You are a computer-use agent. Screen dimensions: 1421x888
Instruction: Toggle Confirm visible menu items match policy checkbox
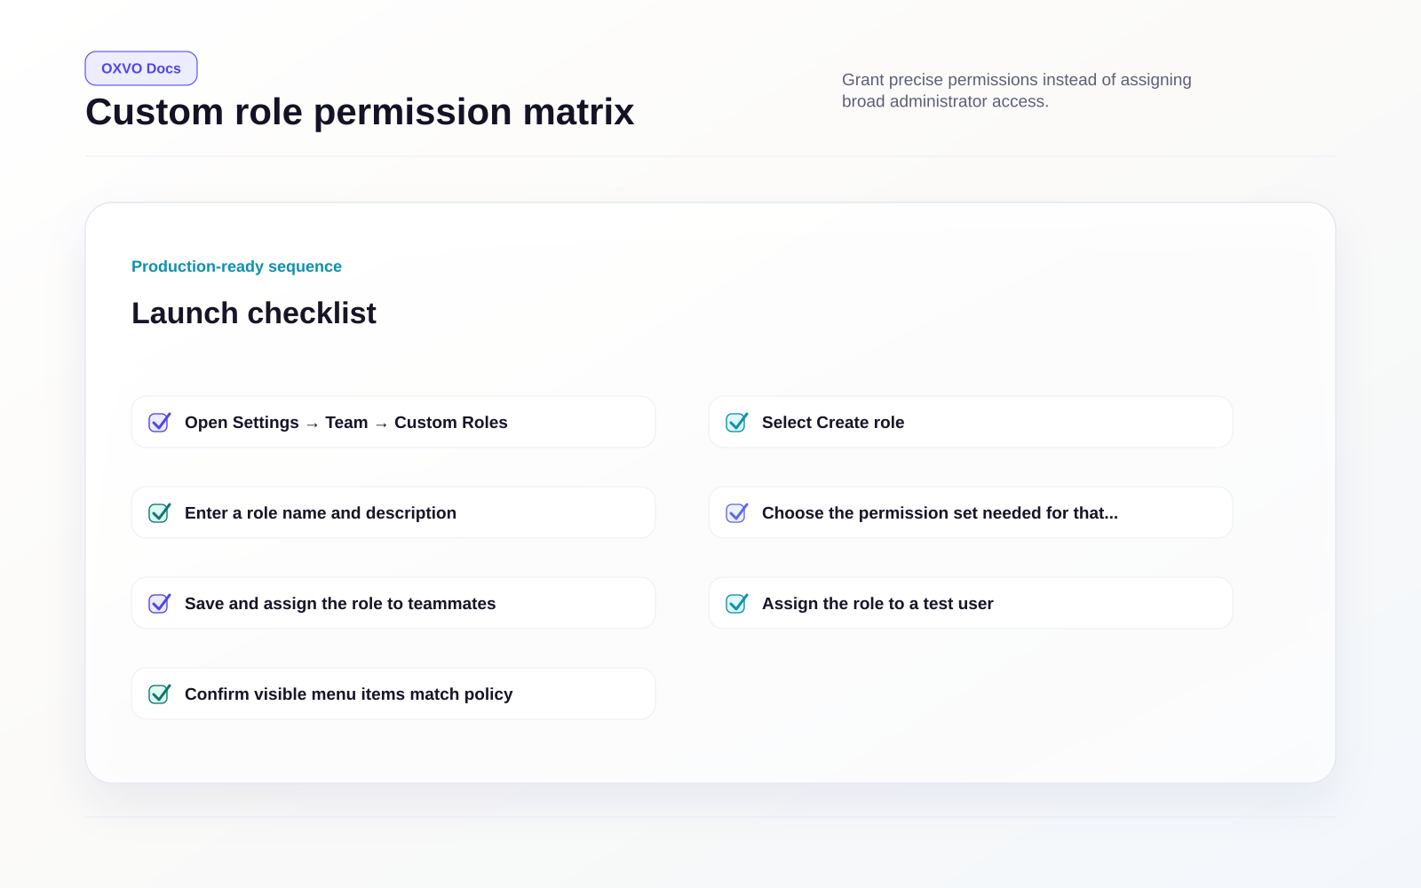click(x=160, y=694)
